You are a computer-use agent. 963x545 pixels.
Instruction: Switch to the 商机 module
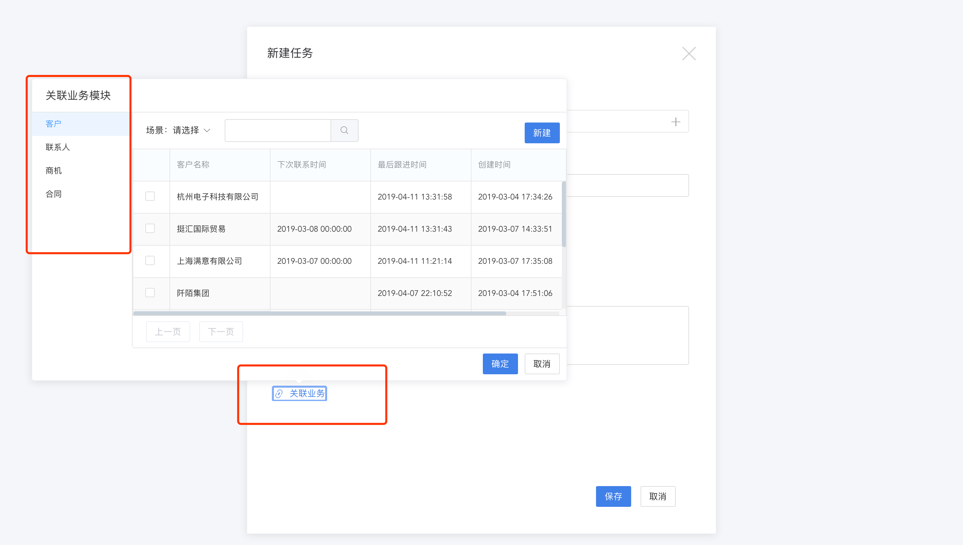pyautogui.click(x=81, y=171)
